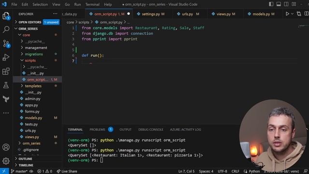Open admin.py in the explorer
The height and width of the screenshot is (174, 309).
pyautogui.click(x=32, y=99)
